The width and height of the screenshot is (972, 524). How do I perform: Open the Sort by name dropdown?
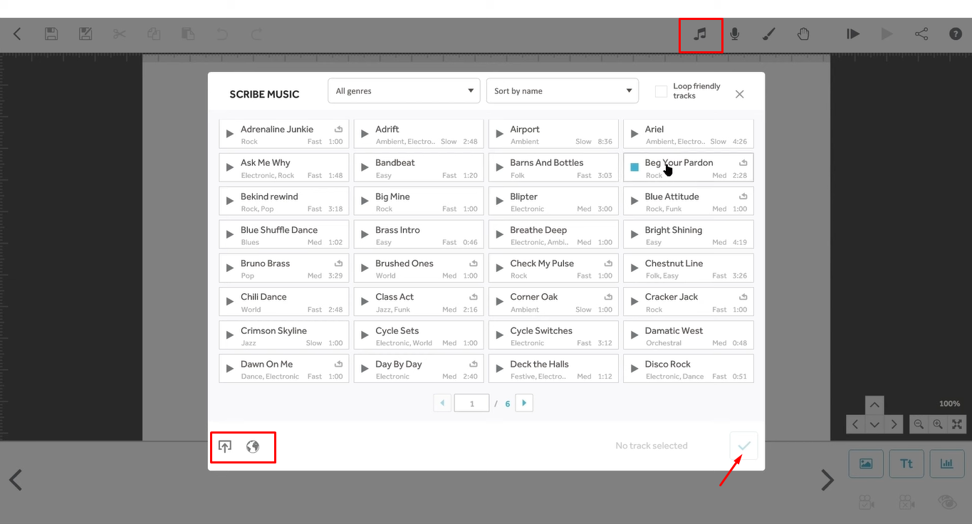(563, 91)
